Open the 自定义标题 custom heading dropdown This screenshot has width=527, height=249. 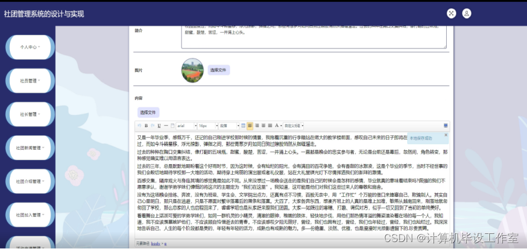(293, 126)
